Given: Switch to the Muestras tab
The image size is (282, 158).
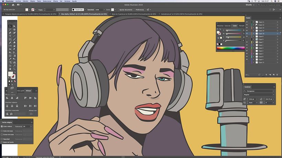Looking at the screenshot, I should (x=220, y=26).
